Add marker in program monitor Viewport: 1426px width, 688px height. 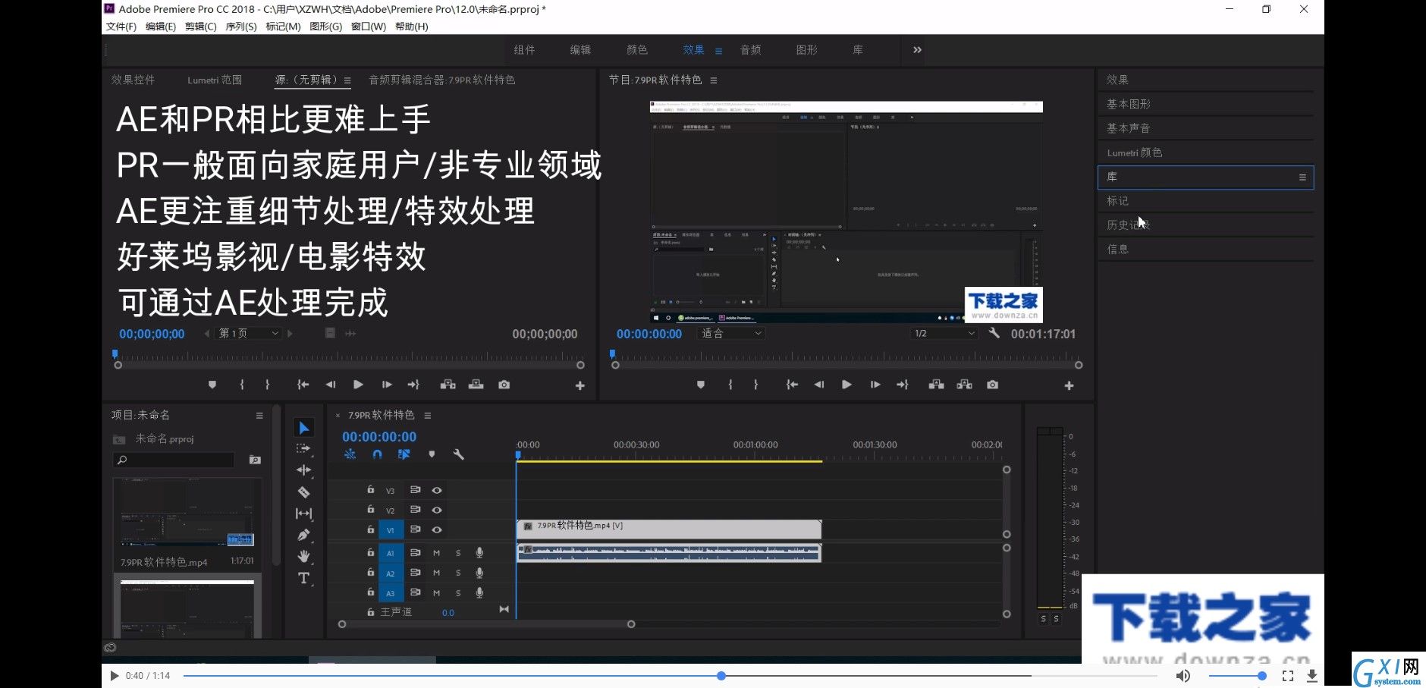(701, 385)
